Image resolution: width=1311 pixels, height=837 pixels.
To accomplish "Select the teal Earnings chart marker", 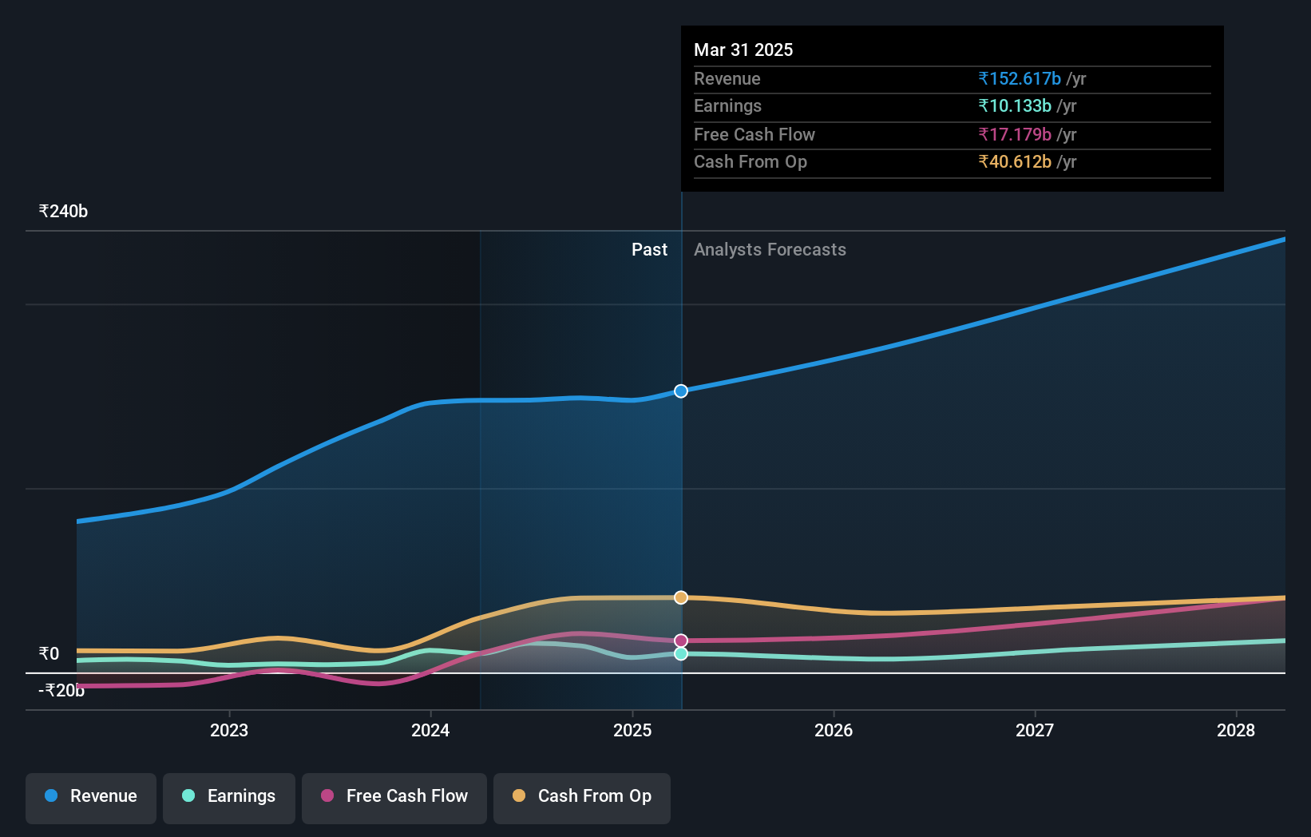I will pyautogui.click(x=680, y=654).
